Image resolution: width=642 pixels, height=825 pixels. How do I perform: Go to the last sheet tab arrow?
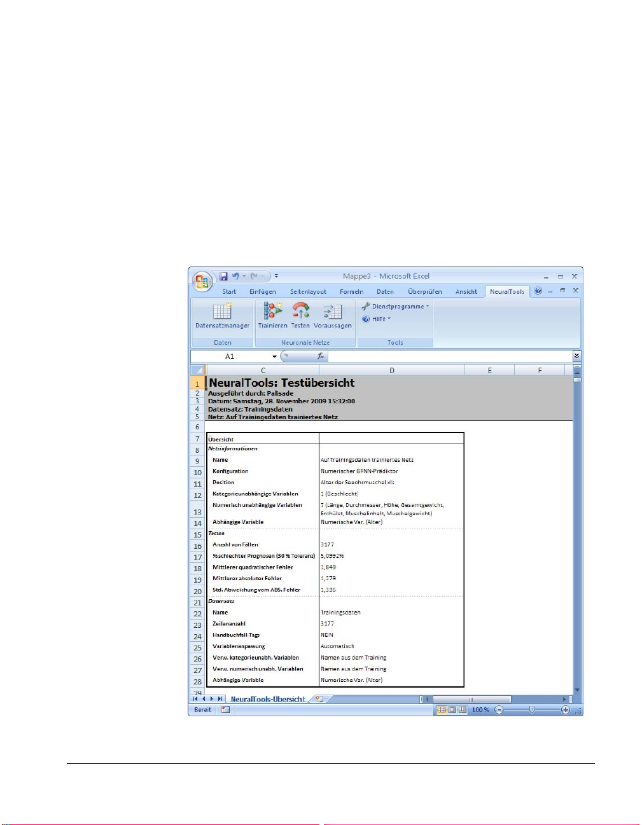[220, 699]
